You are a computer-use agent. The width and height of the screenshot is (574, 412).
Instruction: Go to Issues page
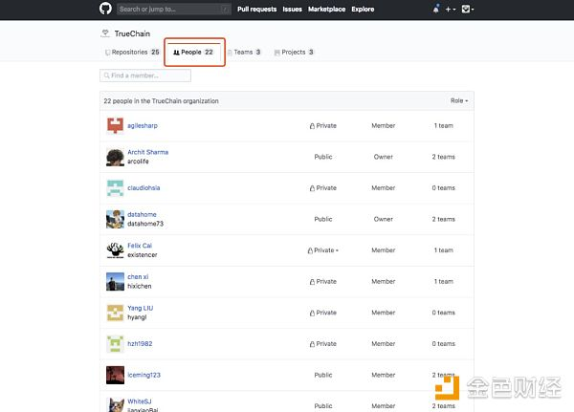(x=292, y=10)
